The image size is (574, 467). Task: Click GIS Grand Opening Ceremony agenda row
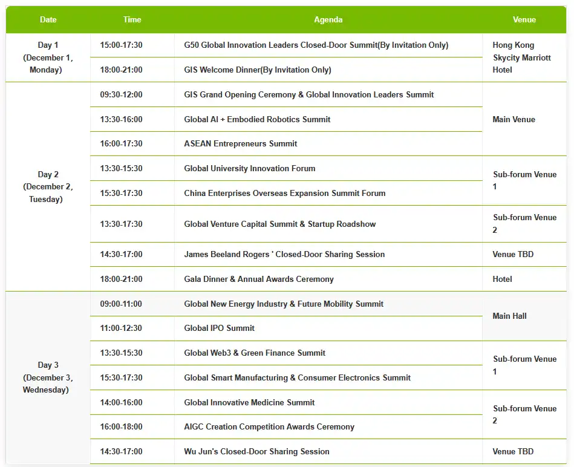pos(308,95)
